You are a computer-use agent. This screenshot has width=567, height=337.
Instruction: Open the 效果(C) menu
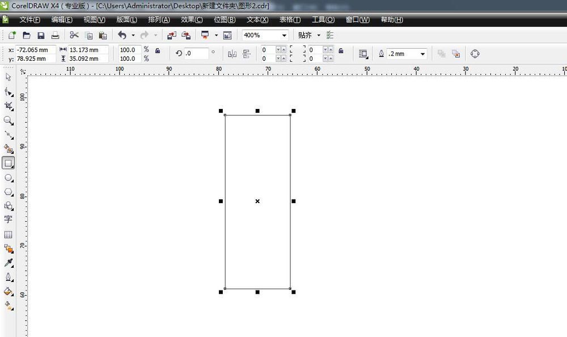(192, 20)
